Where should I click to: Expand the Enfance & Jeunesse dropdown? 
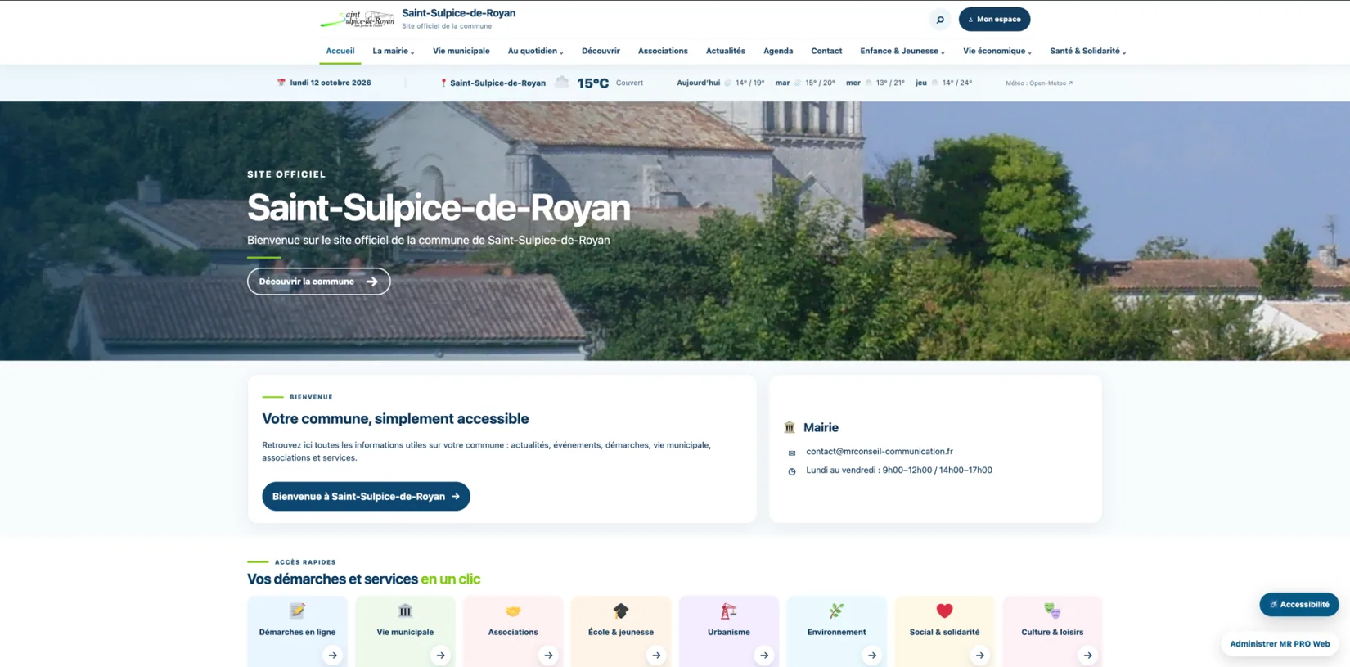click(x=902, y=51)
